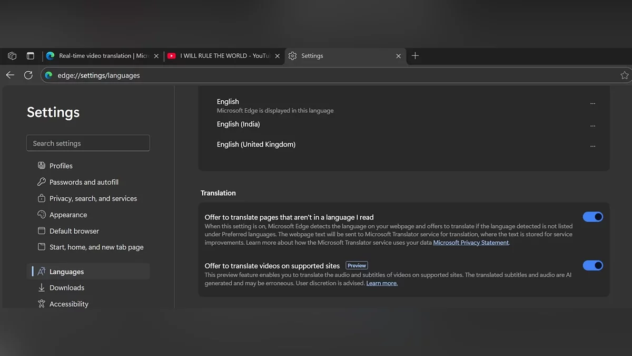Click the workspaces icon in the tab bar
Image resolution: width=632 pixels, height=356 pixels.
point(12,56)
